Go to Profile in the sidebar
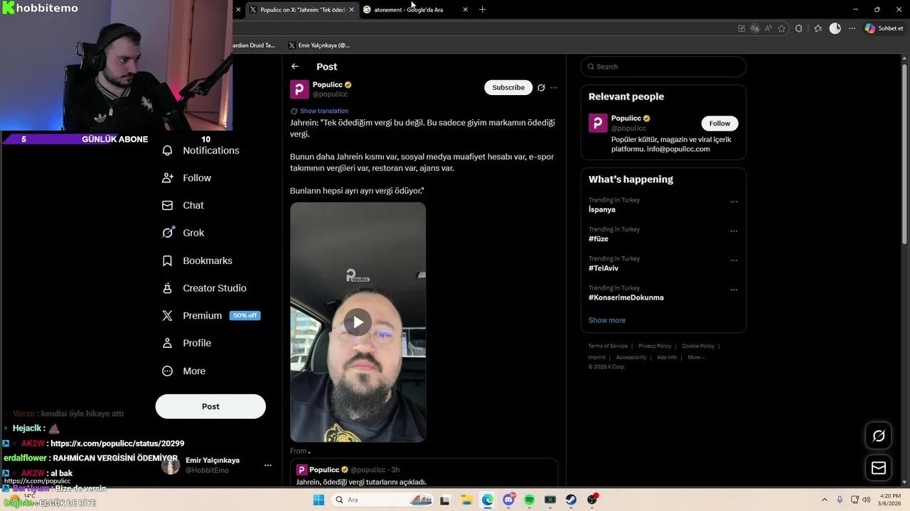The height and width of the screenshot is (511, 910). 186,343
